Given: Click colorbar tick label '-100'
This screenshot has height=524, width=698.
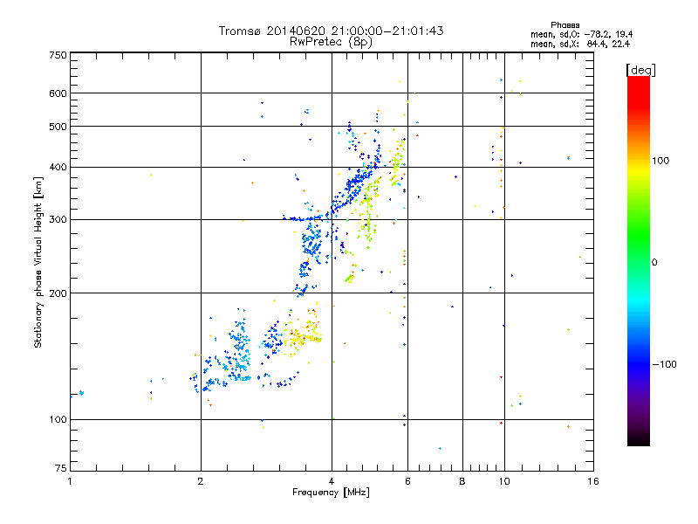Looking at the screenshot, I should 664,364.
